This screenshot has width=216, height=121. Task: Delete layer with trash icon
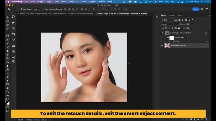[206, 119]
